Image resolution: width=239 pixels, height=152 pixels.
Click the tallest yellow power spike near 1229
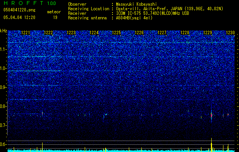(211, 145)
